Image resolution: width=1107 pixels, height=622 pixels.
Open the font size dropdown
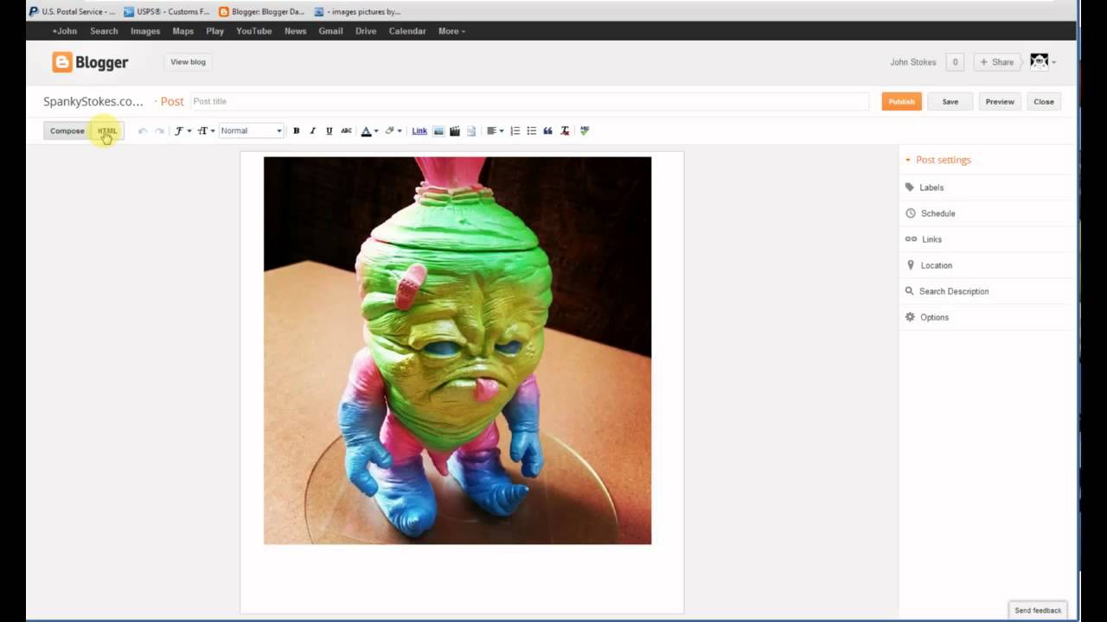(x=206, y=131)
